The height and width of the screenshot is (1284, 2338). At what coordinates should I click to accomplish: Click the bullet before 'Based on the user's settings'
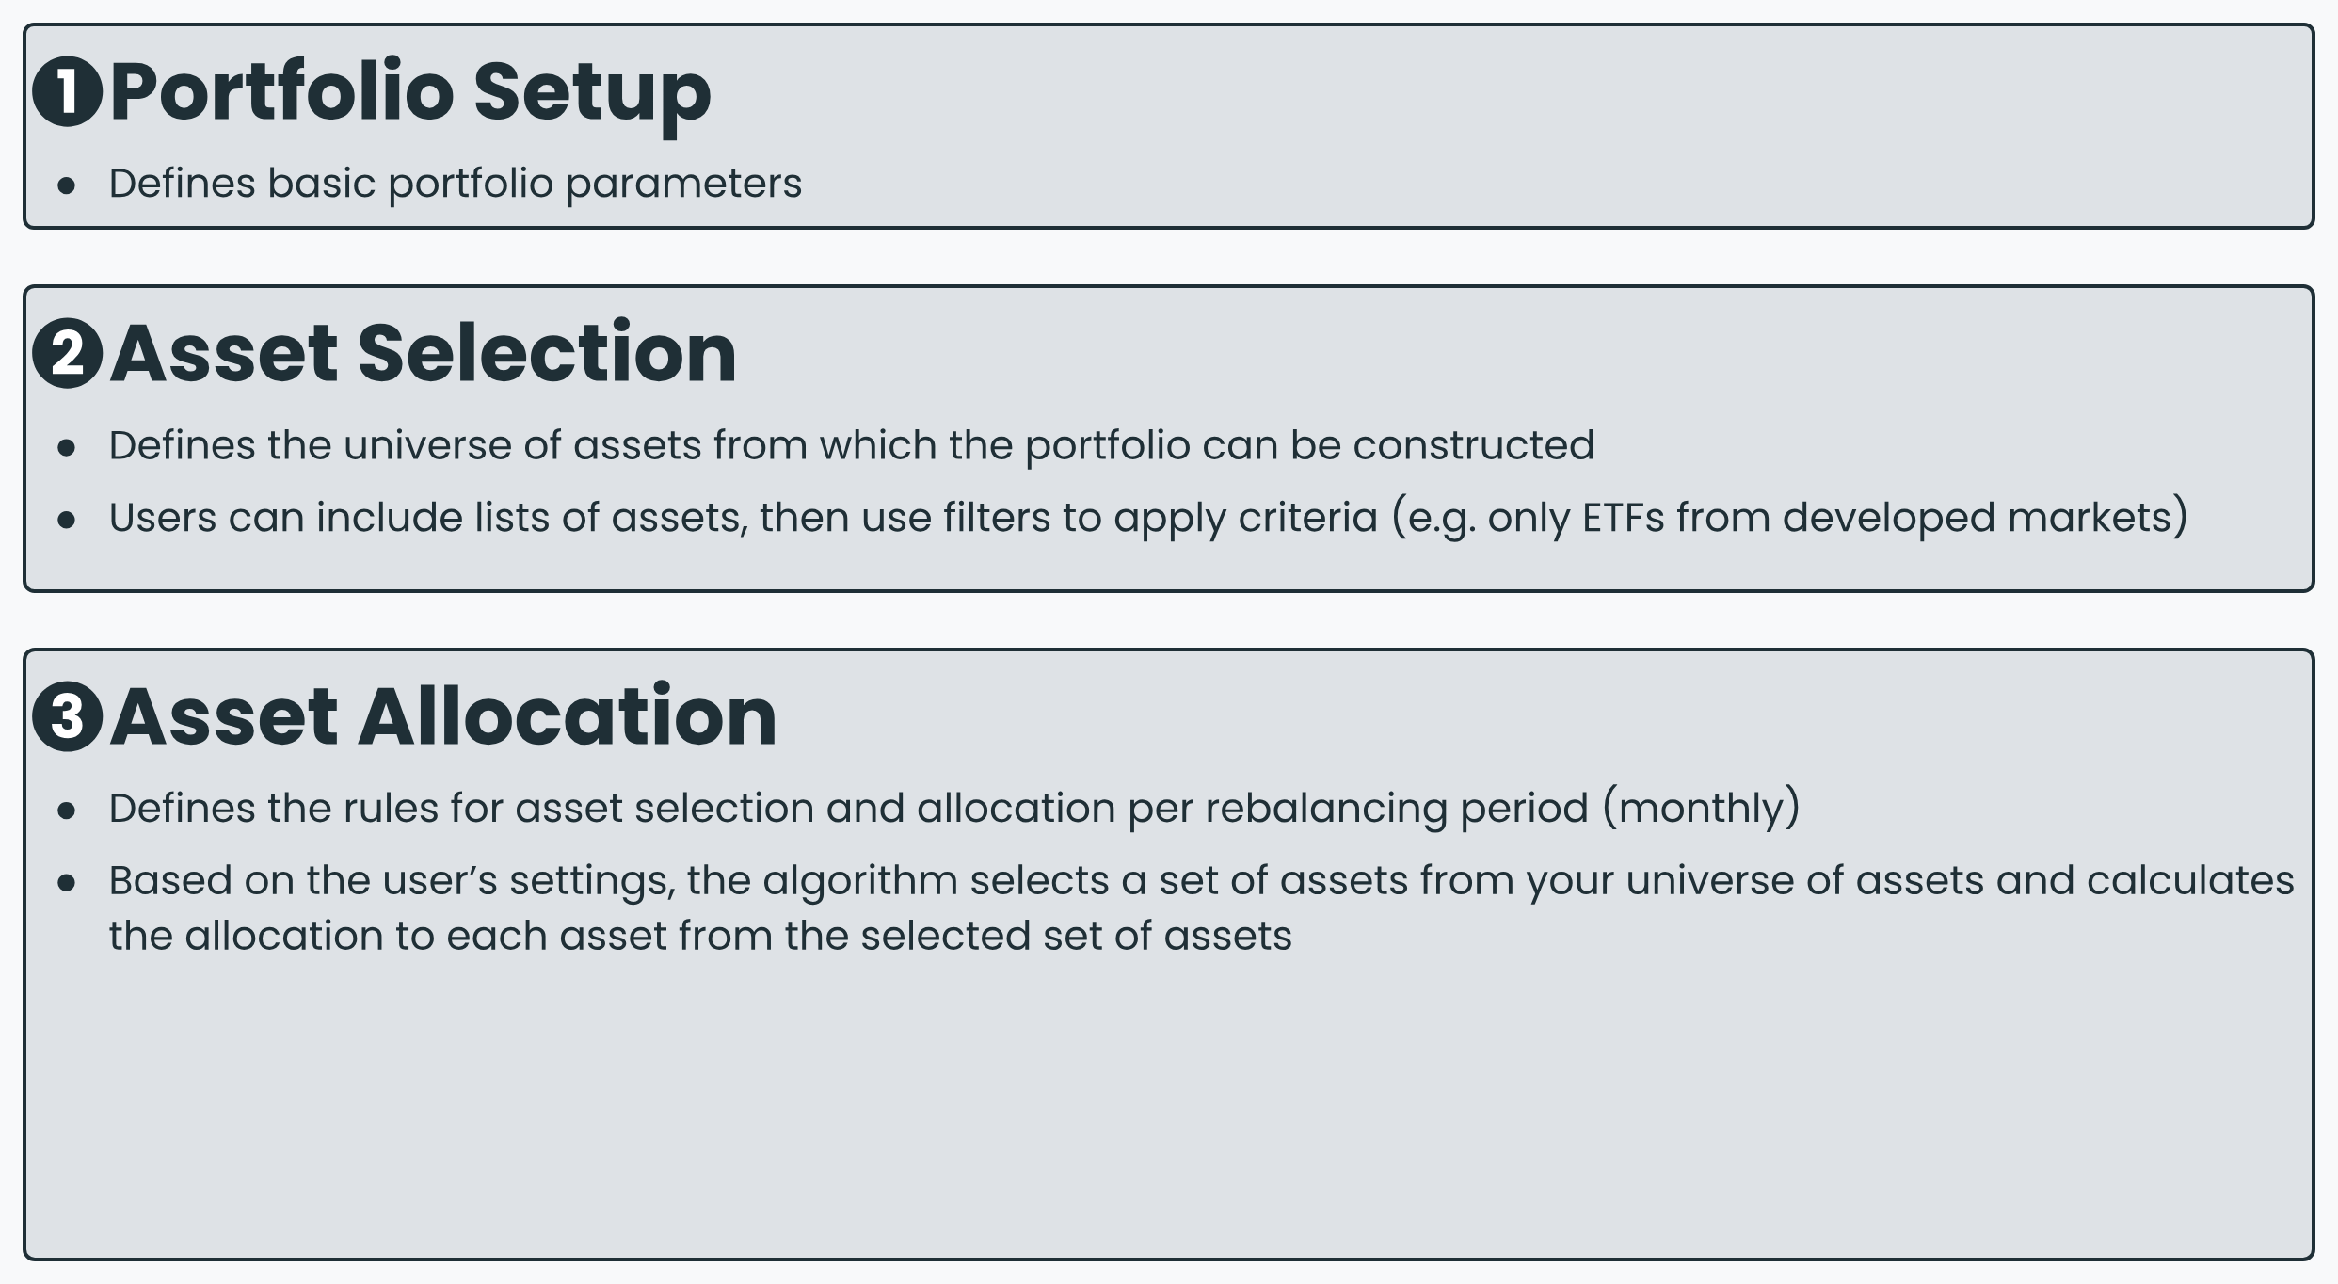pyautogui.click(x=66, y=883)
